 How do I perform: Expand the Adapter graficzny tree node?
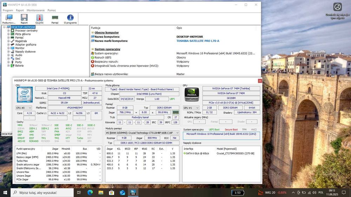[x=8, y=45]
